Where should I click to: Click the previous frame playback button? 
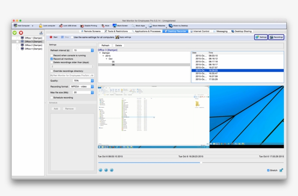(x=106, y=170)
